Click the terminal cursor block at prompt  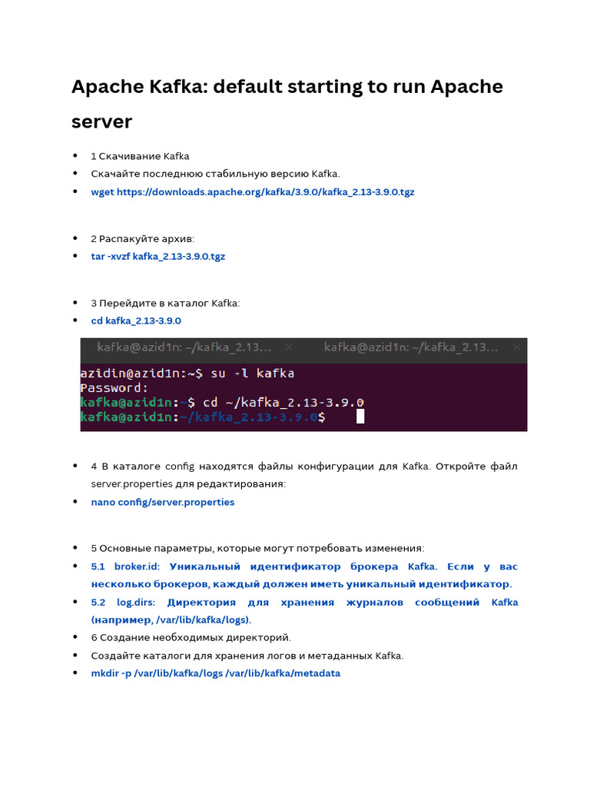[x=360, y=416]
